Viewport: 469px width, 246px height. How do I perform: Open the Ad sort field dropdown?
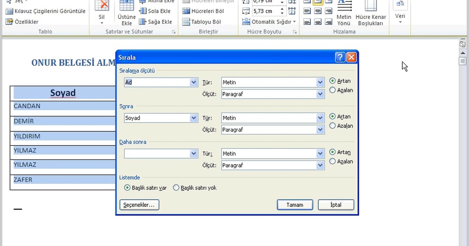coord(193,82)
